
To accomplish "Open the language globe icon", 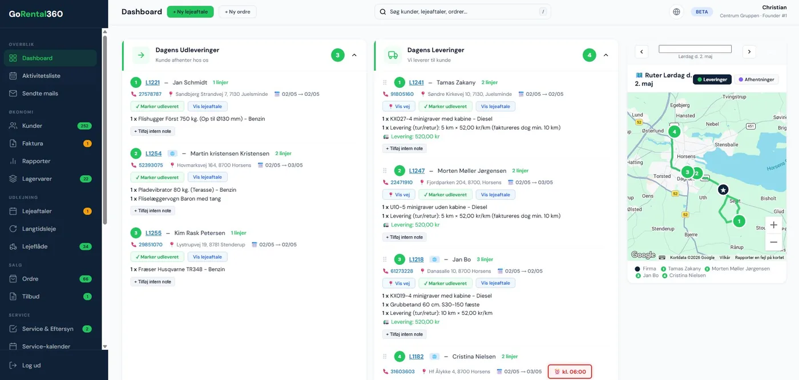I will click(x=676, y=11).
